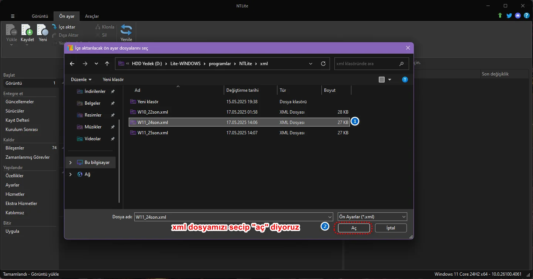Click the navigation pane scrollbar

[x=119, y=161]
